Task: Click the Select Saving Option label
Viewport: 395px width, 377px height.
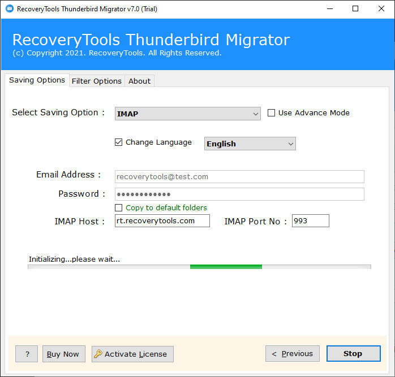Action: click(58, 112)
